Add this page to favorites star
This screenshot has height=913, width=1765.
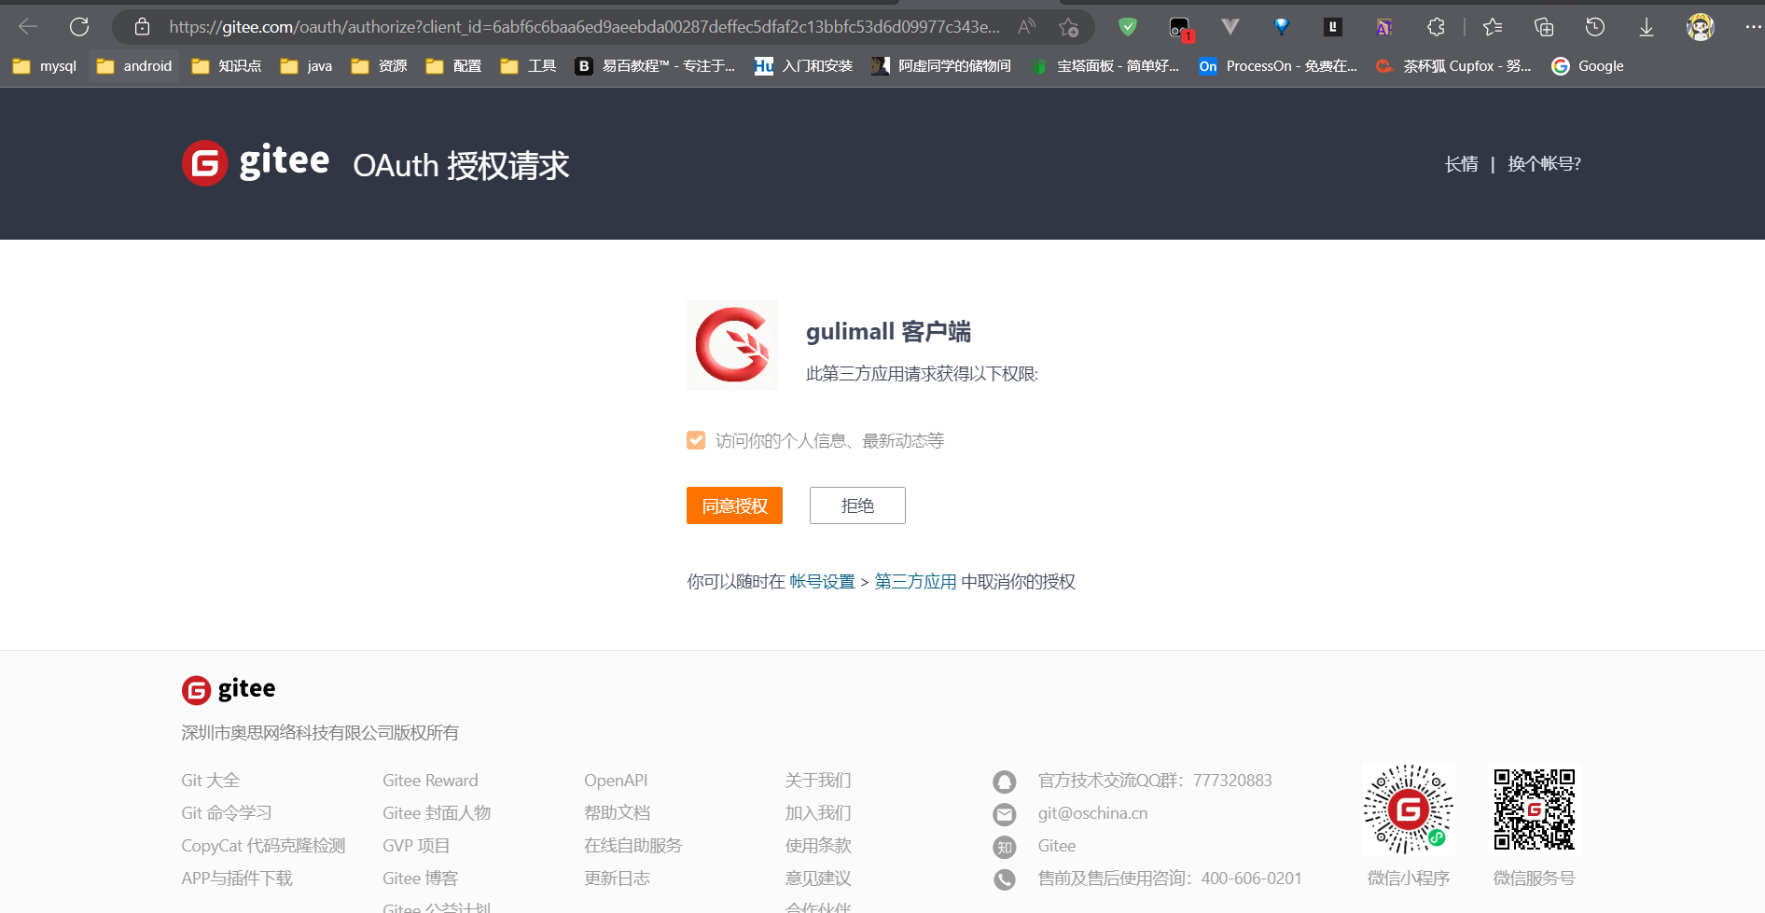pyautogui.click(x=1069, y=27)
